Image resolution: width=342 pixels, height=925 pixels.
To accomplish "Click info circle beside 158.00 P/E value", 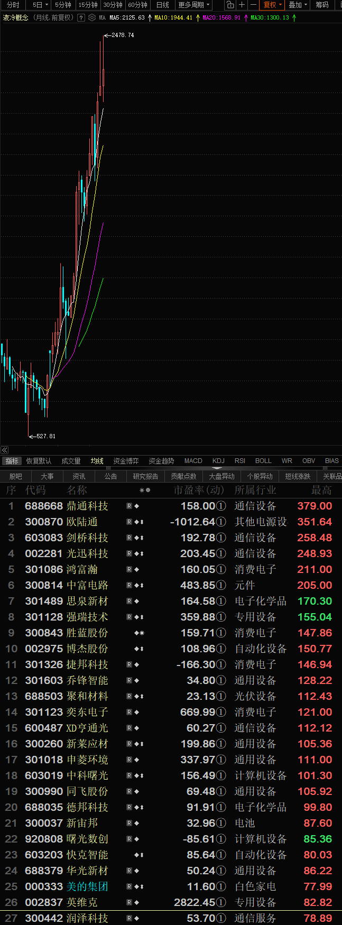I will point(221,506).
